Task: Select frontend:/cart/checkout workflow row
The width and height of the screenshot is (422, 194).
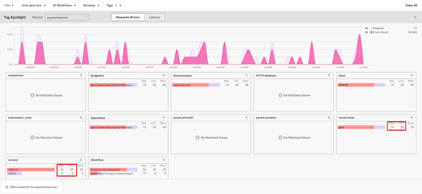Action: [113, 170]
